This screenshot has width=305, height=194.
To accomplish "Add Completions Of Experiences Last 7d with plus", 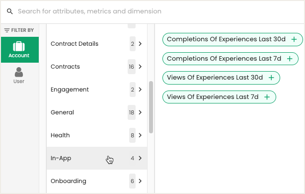I will (290, 59).
